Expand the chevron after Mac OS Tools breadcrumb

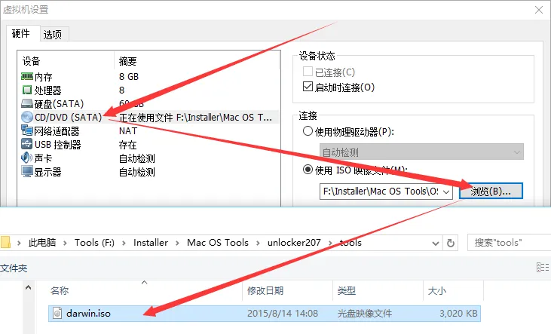258,243
